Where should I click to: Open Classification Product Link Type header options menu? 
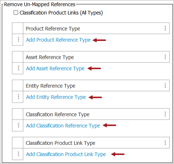pyautogui.click(x=165, y=143)
